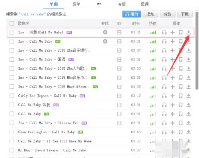The width and height of the screenshot is (199, 158).
Task: Add Call Me Baby 叫我 song with plus icon
Action: pos(172,105)
